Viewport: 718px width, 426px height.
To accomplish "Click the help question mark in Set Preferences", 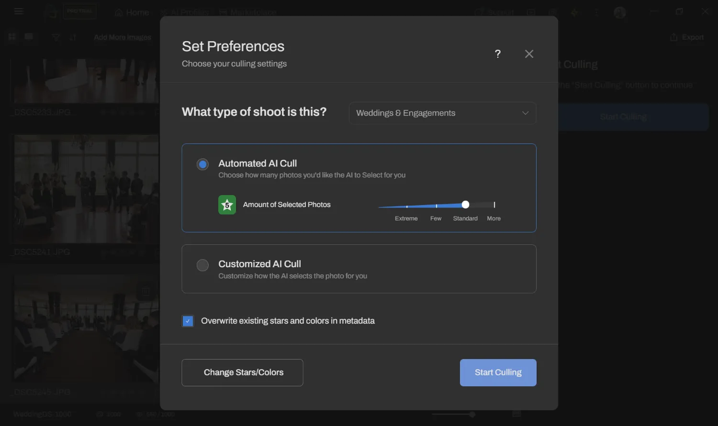I will point(497,54).
